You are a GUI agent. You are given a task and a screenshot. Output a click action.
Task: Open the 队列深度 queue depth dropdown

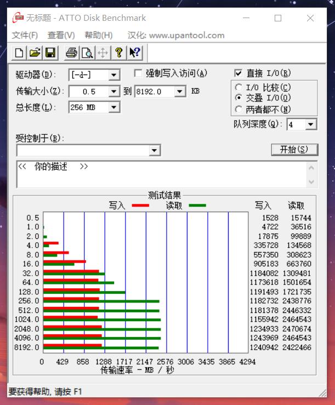click(311, 124)
